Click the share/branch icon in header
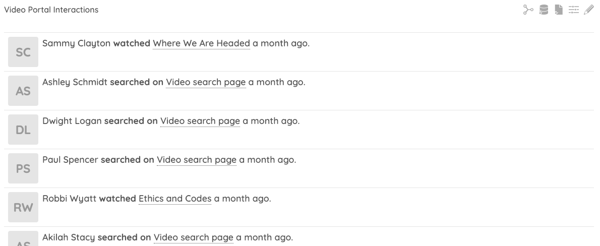The width and height of the screenshot is (600, 246). tap(528, 10)
